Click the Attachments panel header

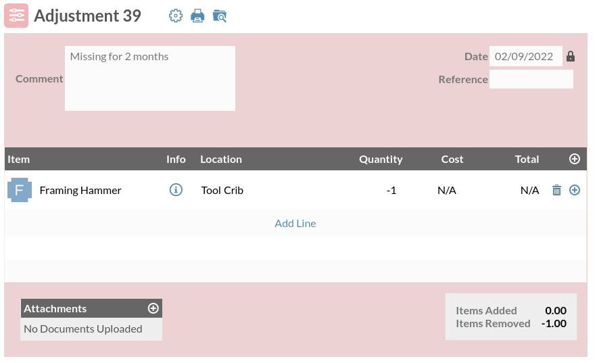coord(91,308)
